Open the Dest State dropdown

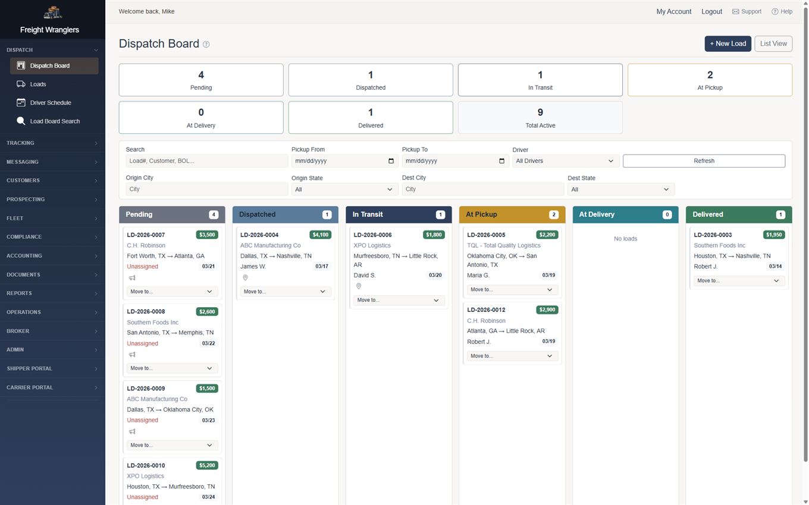click(x=621, y=190)
